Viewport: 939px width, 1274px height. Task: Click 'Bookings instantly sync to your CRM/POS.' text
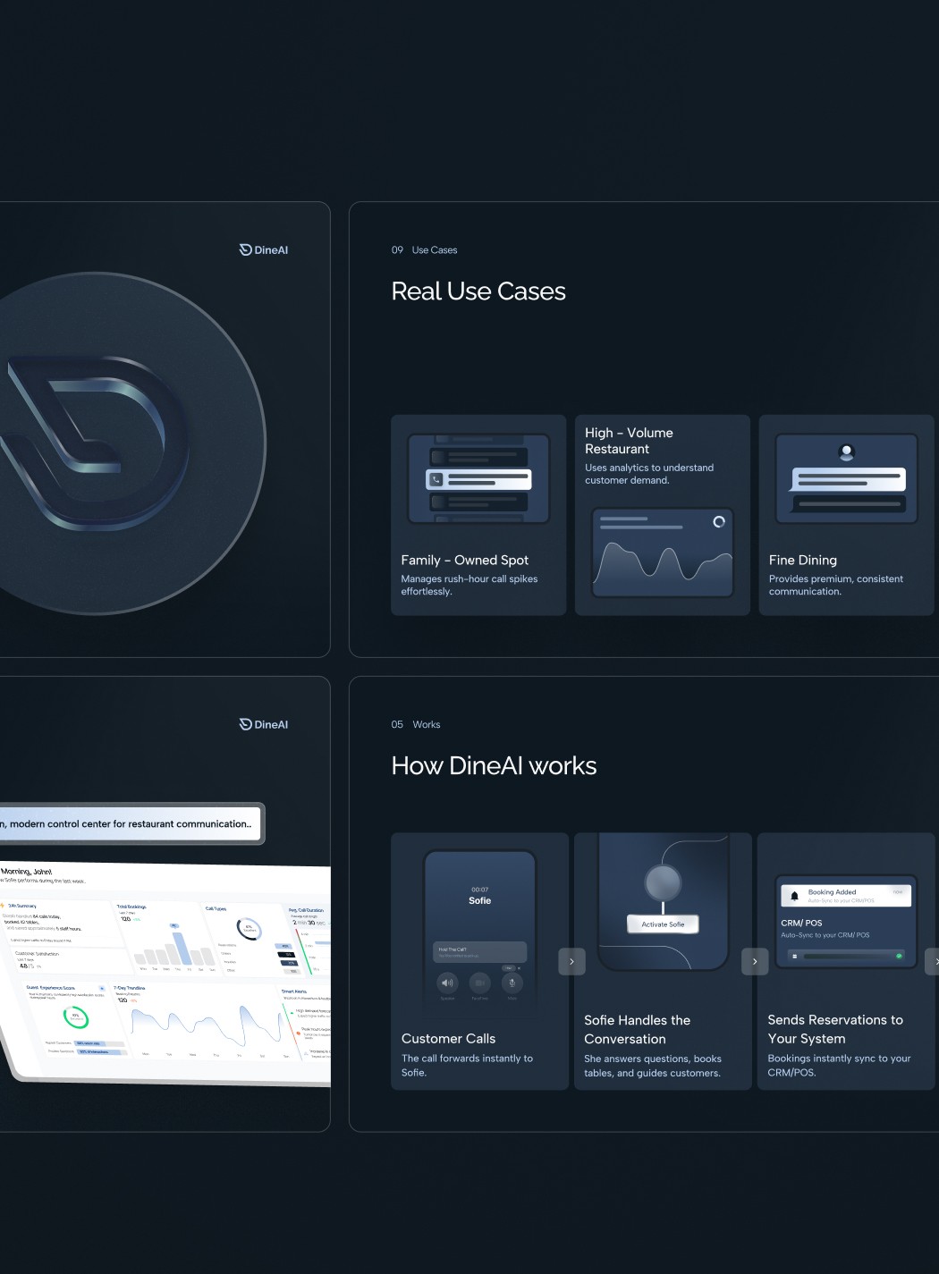839,1065
